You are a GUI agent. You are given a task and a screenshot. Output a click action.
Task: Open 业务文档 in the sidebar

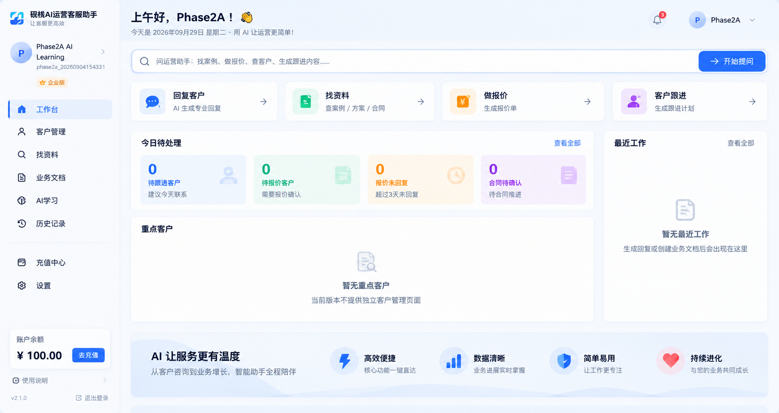pos(60,177)
